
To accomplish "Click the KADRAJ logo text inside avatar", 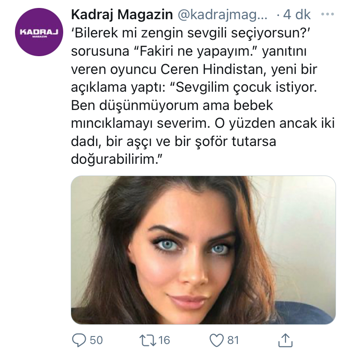I will [39, 32].
